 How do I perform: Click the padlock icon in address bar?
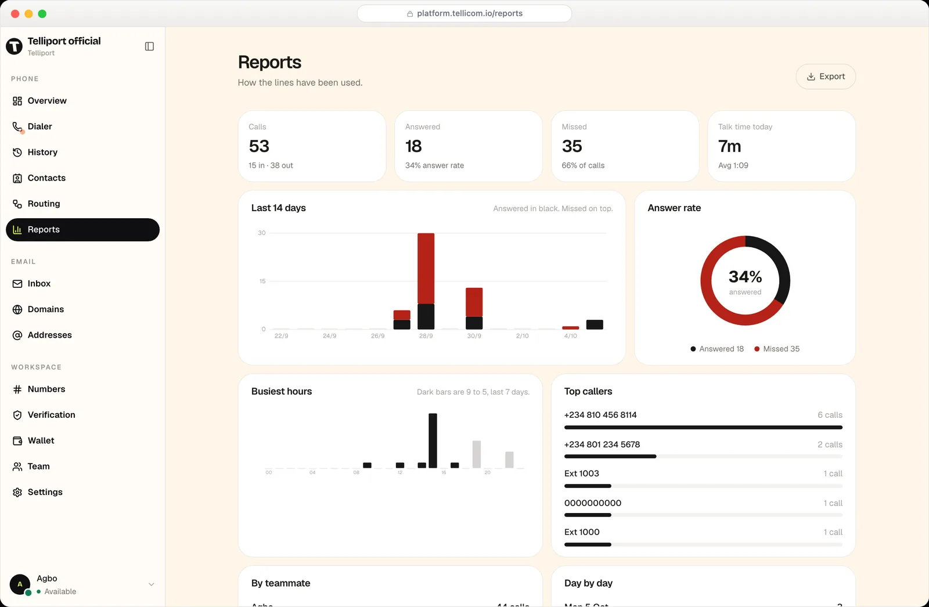coord(410,14)
